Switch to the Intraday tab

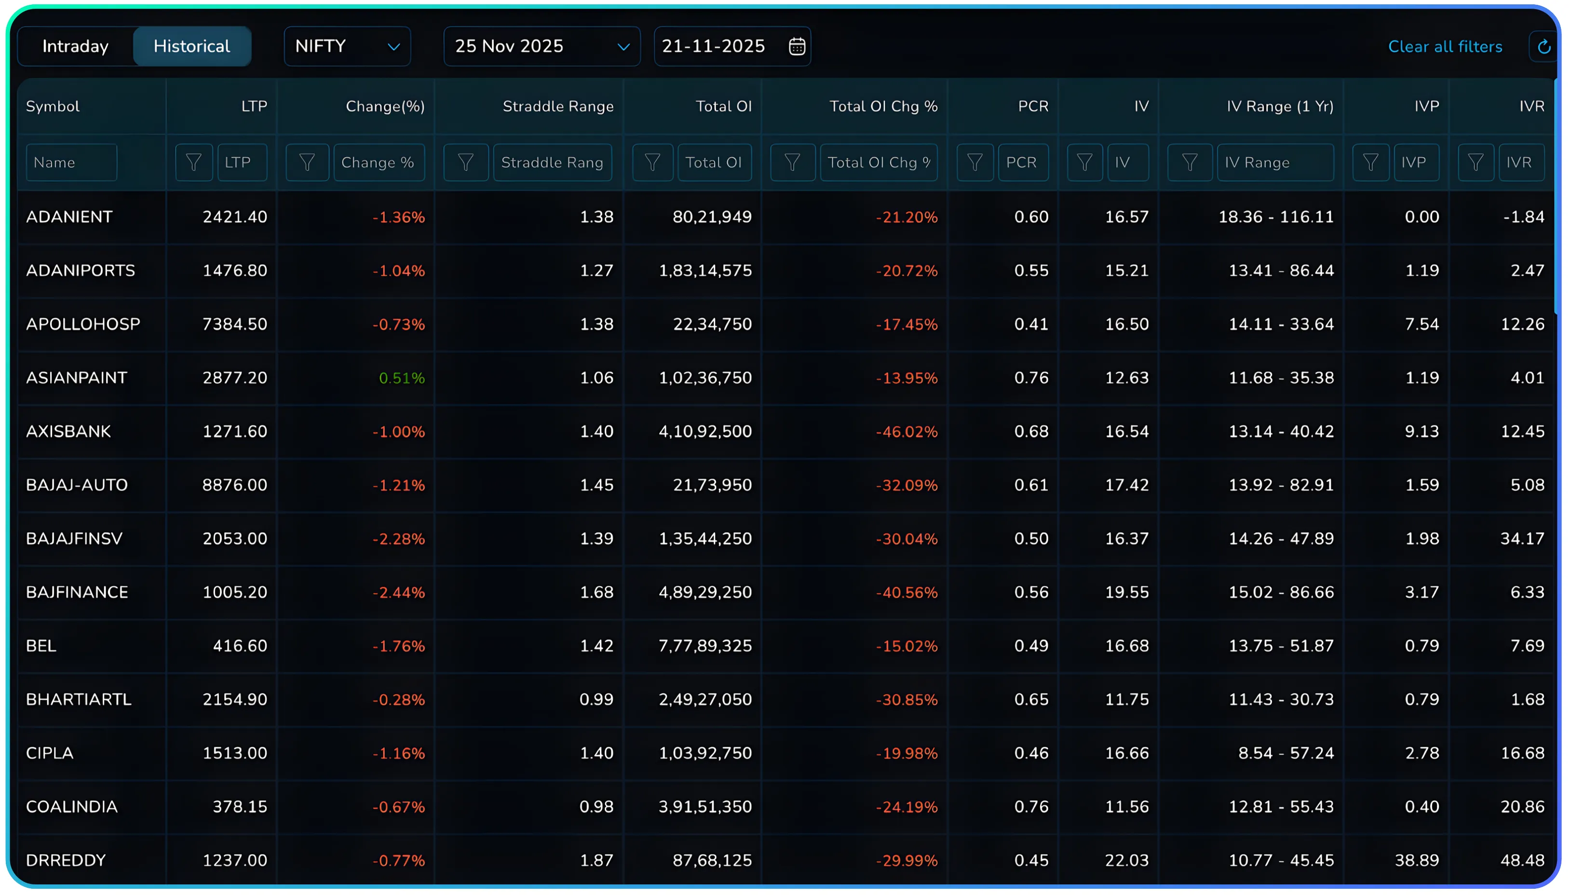pyautogui.click(x=75, y=46)
